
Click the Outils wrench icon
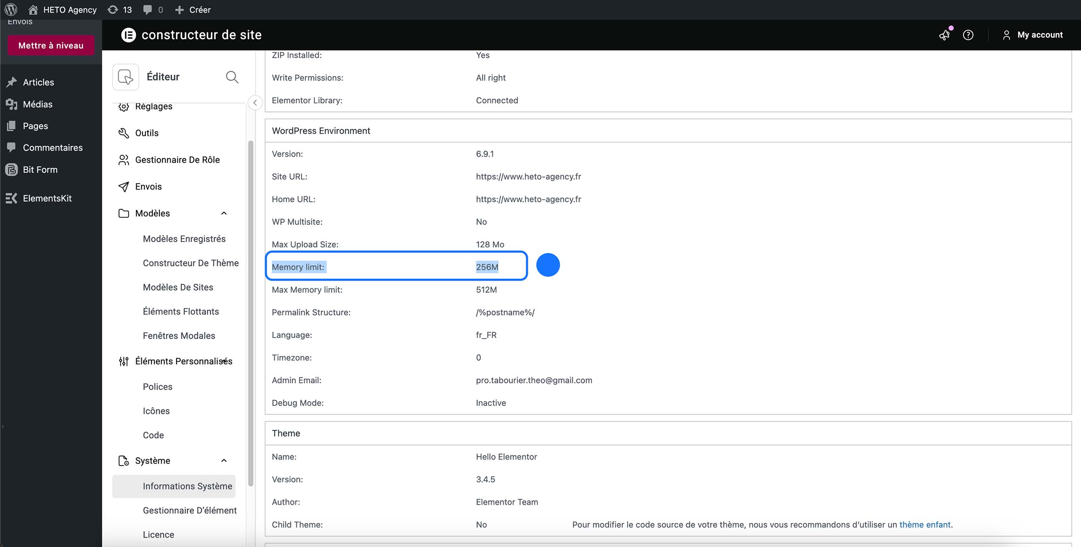(123, 133)
